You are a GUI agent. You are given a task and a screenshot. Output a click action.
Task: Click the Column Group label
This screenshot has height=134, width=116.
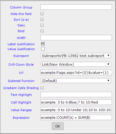(x=21, y=7)
